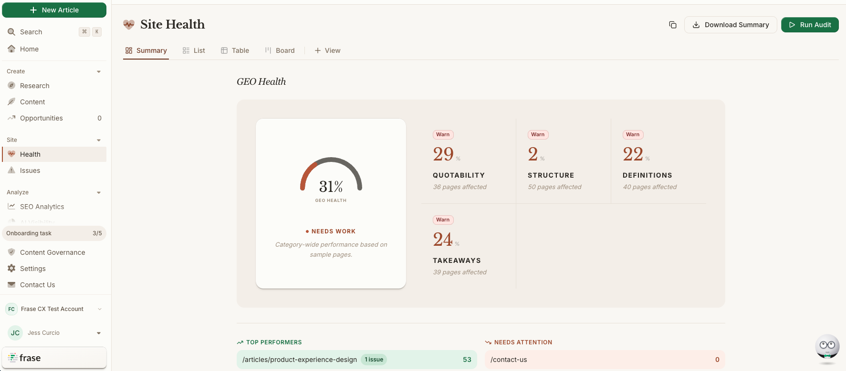Expand the Jess Curcio user menu
The height and width of the screenshot is (371, 846).
tap(99, 333)
